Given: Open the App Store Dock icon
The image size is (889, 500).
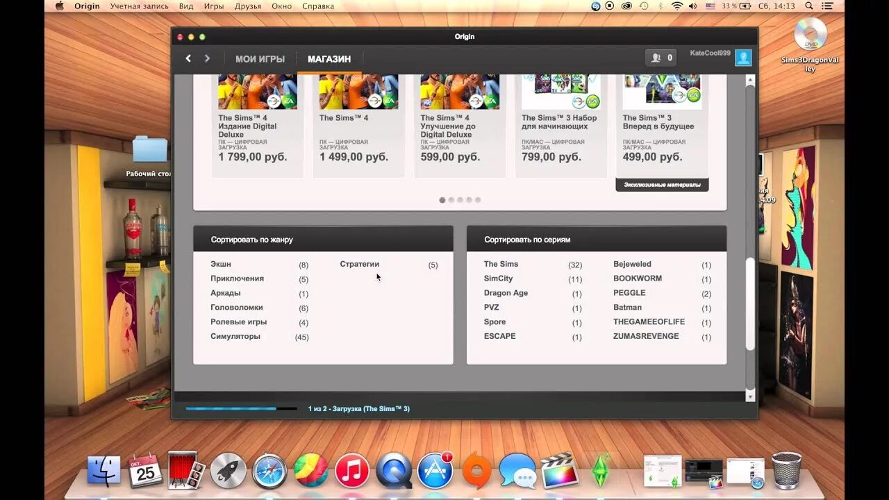Looking at the screenshot, I should (435, 472).
